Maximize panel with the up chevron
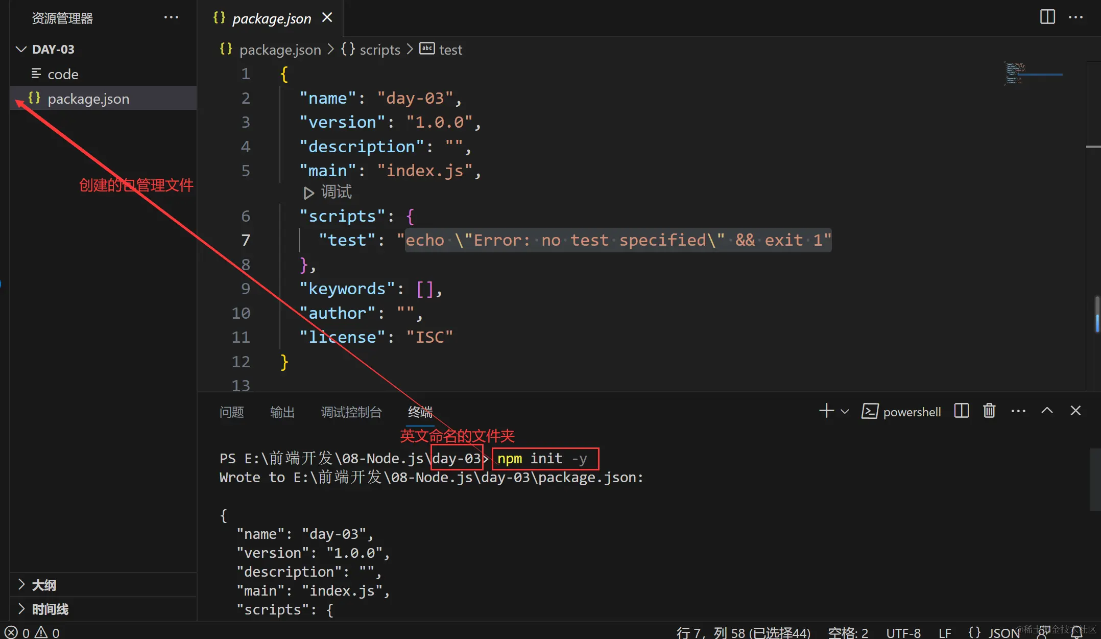The height and width of the screenshot is (639, 1101). pos(1047,411)
